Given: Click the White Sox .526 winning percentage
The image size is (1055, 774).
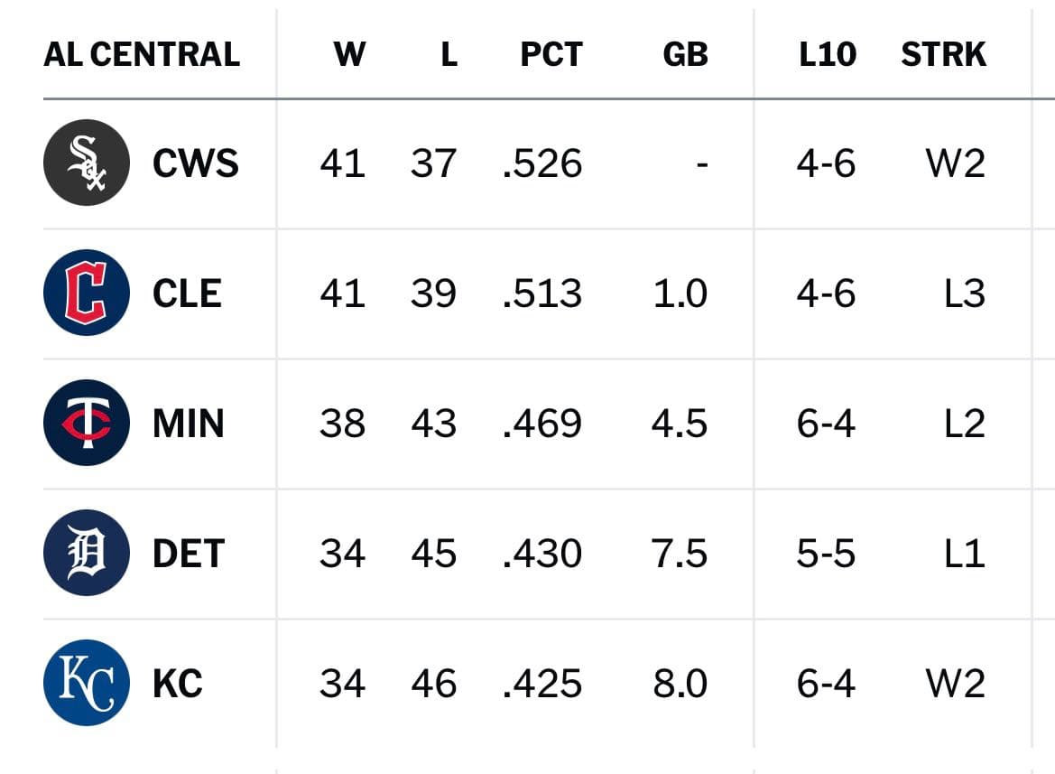Looking at the screenshot, I should (x=542, y=163).
